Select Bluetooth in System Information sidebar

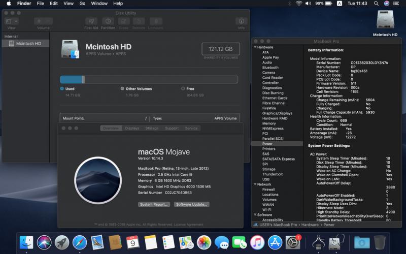(x=270, y=68)
